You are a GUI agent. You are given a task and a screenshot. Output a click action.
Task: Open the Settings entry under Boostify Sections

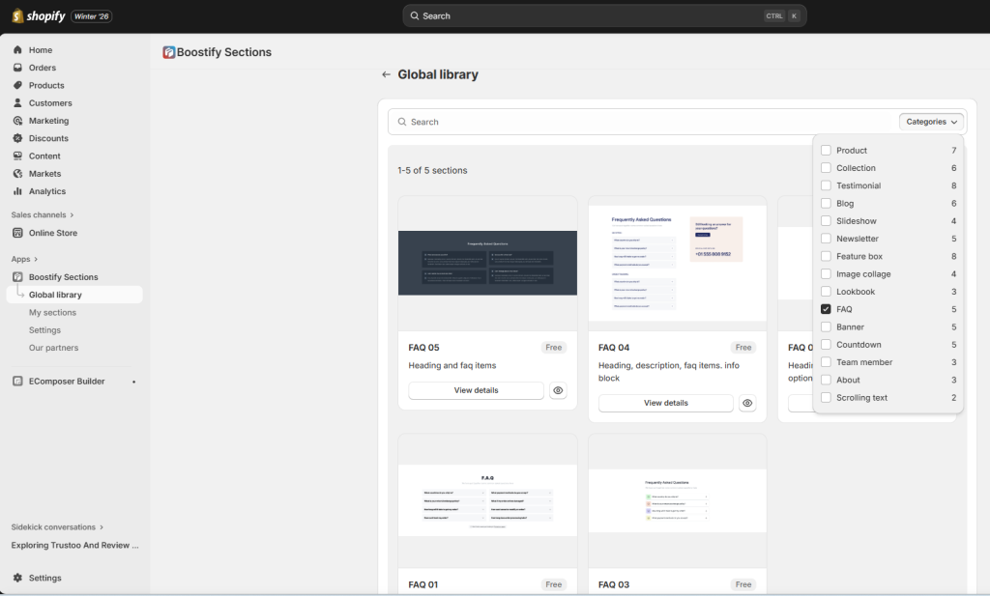point(43,329)
